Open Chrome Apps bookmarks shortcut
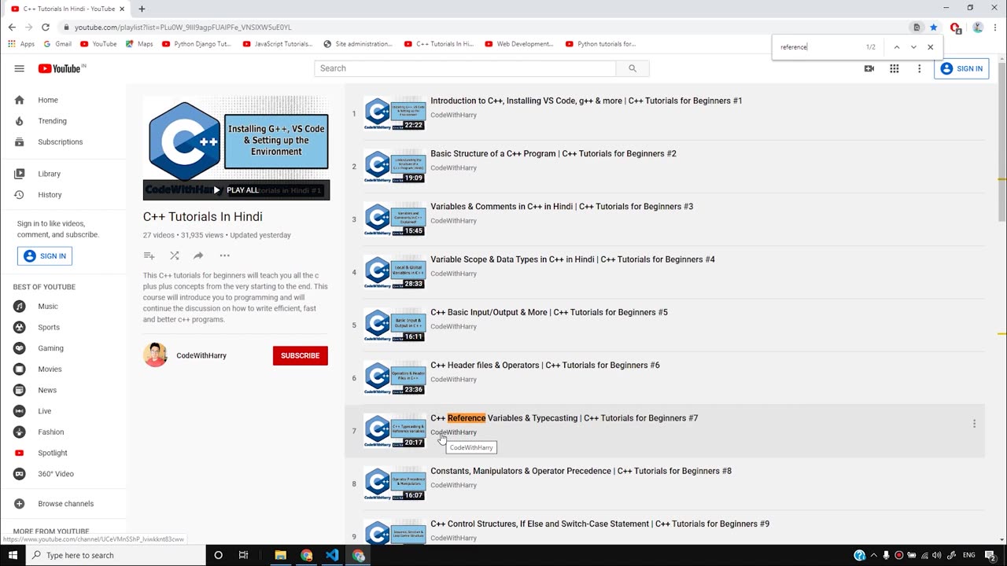Viewport: 1007px width, 566px height. (21, 44)
